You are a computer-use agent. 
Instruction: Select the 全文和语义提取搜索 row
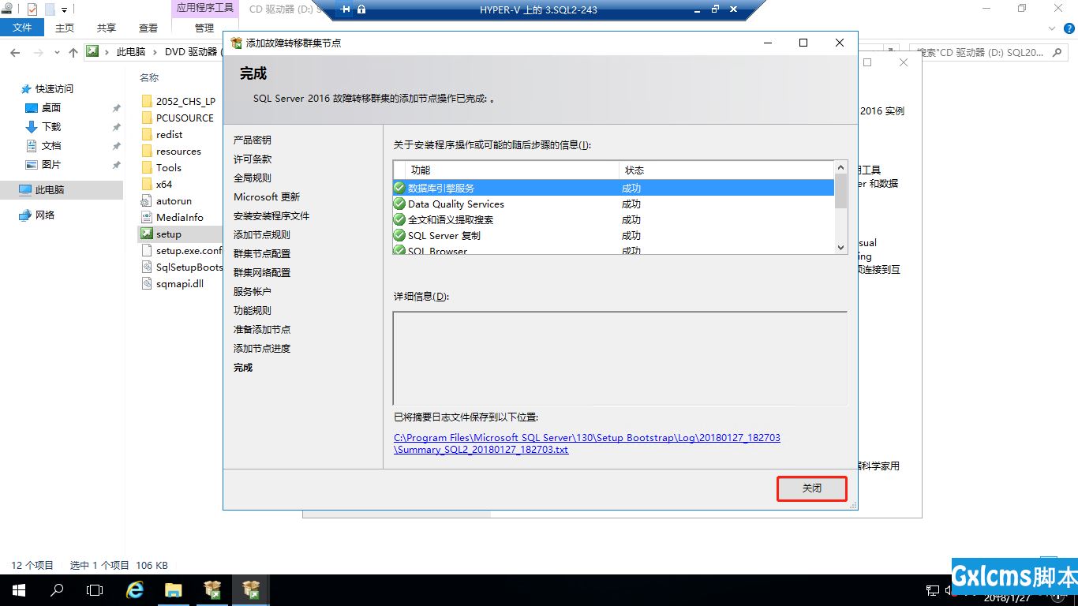(614, 219)
